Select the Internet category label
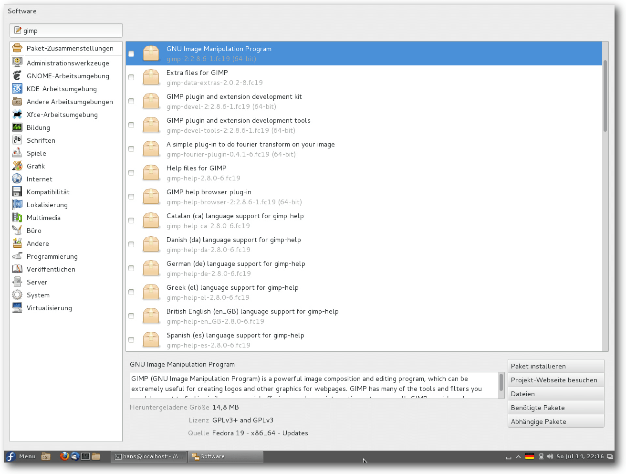 click(x=40, y=179)
